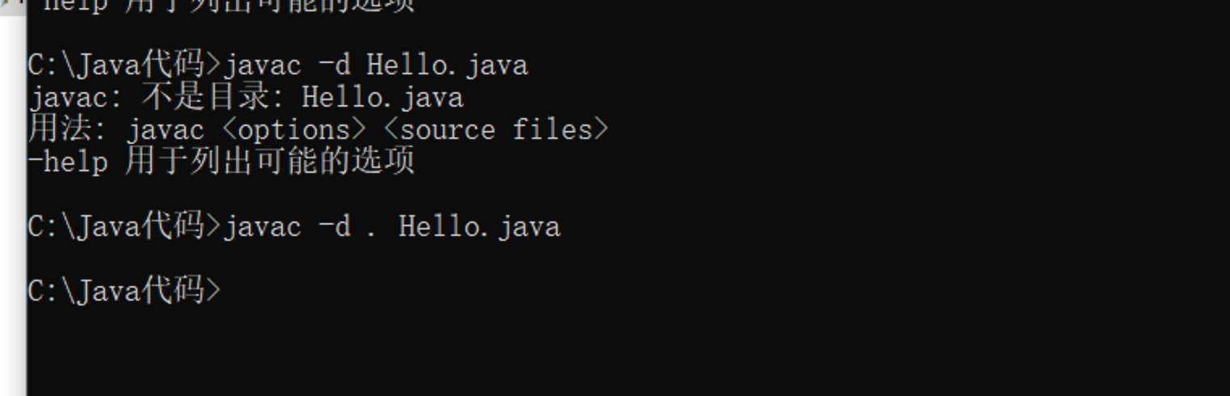Image resolution: width=1230 pixels, height=396 pixels.
Task: Click the 不是目录 error message text
Action: coord(204,97)
